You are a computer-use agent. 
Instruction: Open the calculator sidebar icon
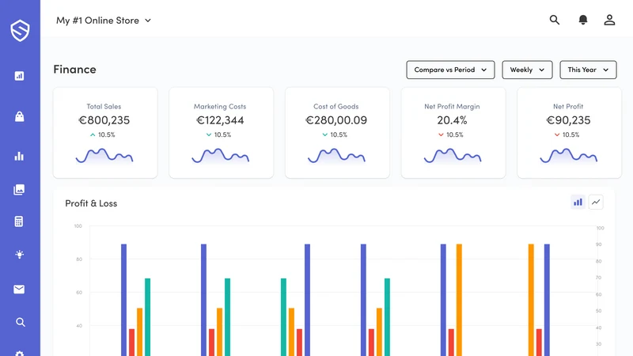(18, 222)
